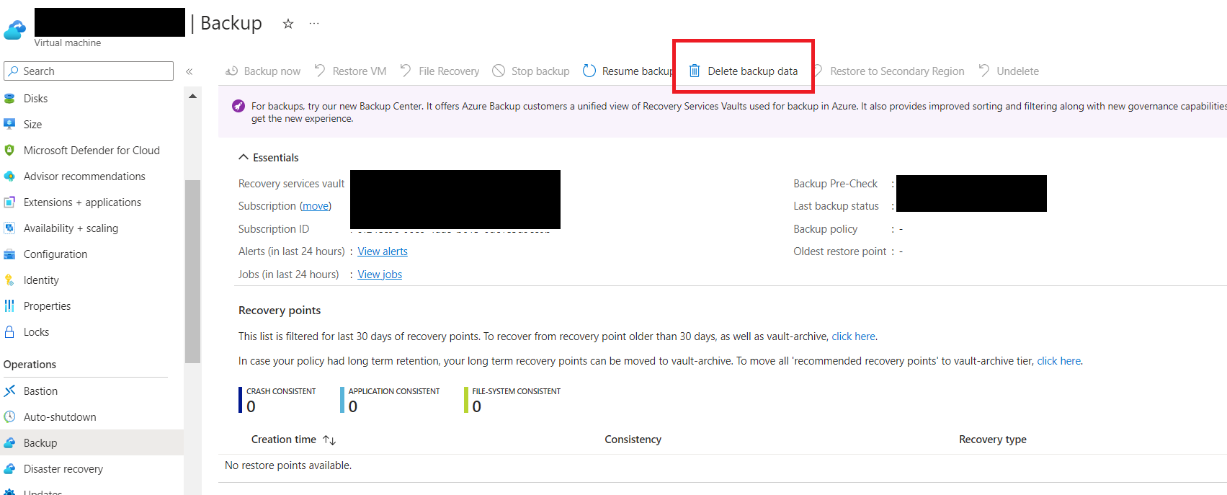Click View jobs link
The width and height of the screenshot is (1227, 495).
tap(380, 275)
